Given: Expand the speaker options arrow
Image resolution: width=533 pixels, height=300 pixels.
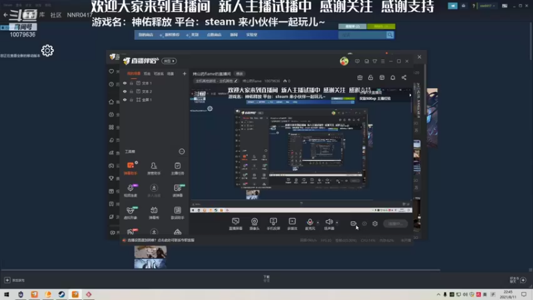Looking at the screenshot, I should pos(337,223).
